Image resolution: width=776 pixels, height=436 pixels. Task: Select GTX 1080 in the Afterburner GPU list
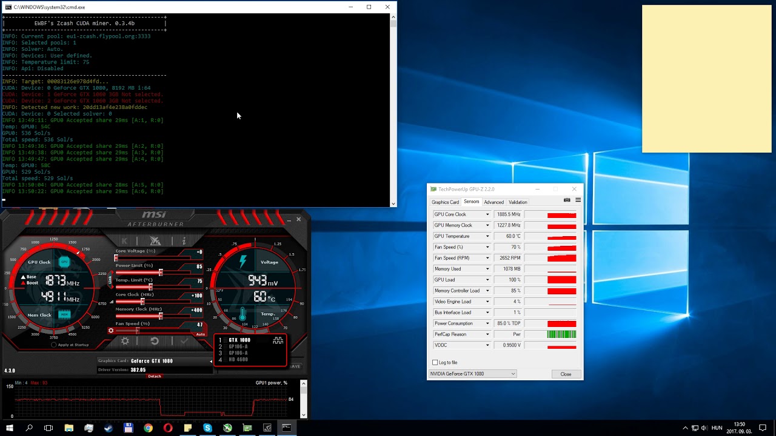(238, 340)
